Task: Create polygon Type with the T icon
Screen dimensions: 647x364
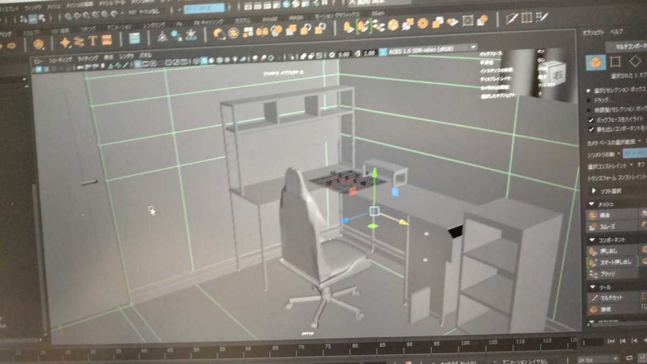Action: [93, 40]
